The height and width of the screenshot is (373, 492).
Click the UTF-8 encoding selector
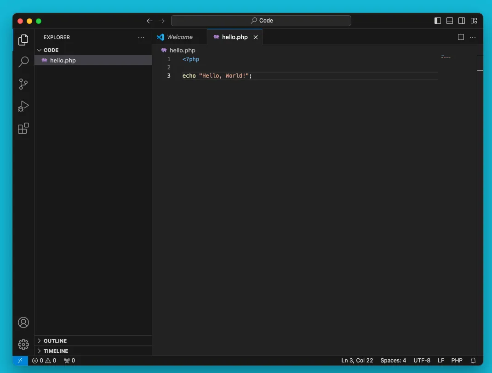tap(422, 361)
